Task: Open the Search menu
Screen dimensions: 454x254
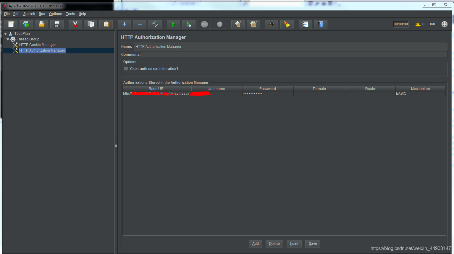Action: point(29,14)
